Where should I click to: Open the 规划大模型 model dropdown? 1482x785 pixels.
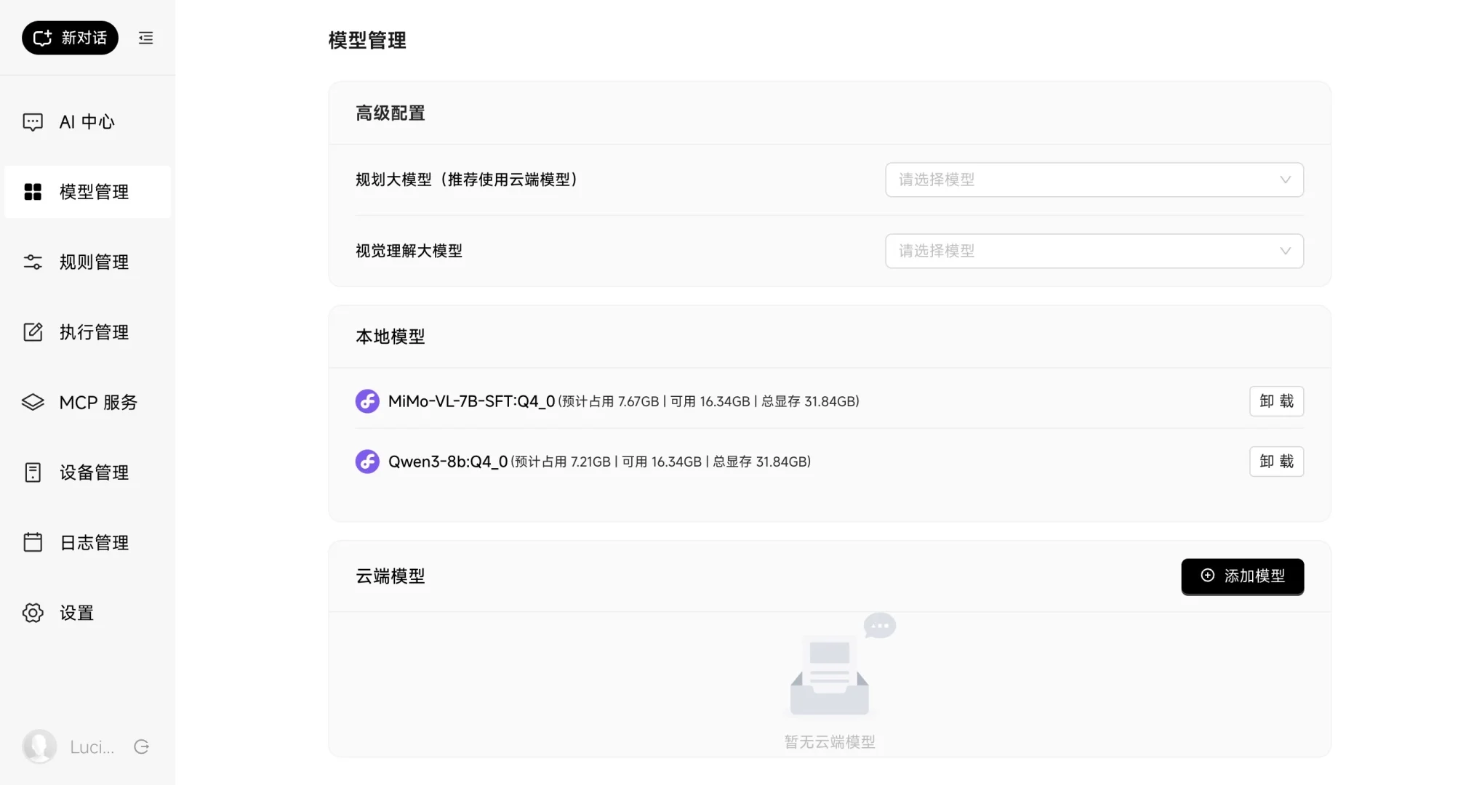[1093, 180]
